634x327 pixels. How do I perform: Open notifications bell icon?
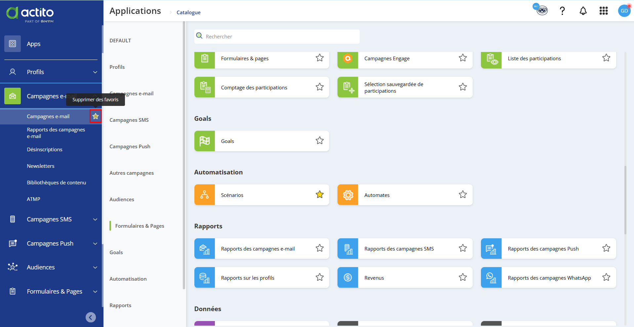point(583,11)
